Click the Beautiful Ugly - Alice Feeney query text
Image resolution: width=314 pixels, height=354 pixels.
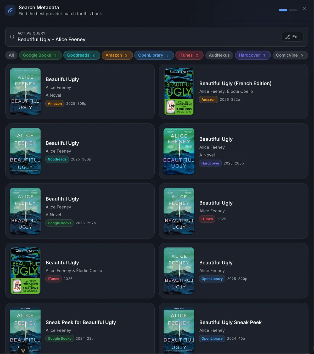tap(52, 40)
